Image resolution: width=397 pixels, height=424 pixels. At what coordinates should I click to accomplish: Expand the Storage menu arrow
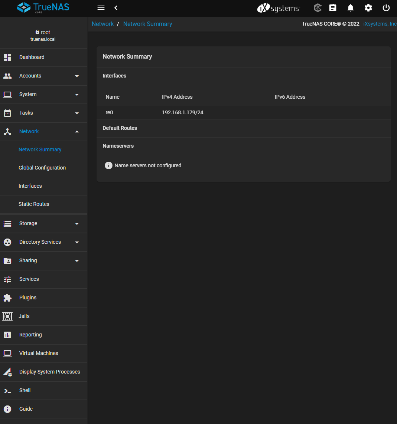pos(77,224)
